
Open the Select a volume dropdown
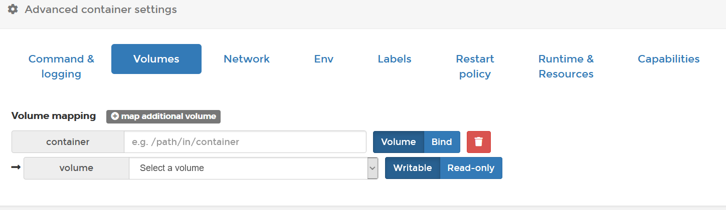click(248, 168)
